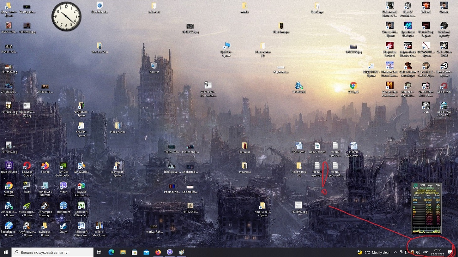Select the Call of Duty WWII shortcut

[x=444, y=49]
